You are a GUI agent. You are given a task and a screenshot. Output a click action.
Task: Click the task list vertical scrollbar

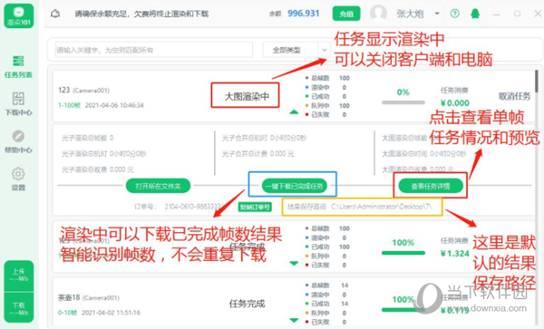(x=537, y=81)
